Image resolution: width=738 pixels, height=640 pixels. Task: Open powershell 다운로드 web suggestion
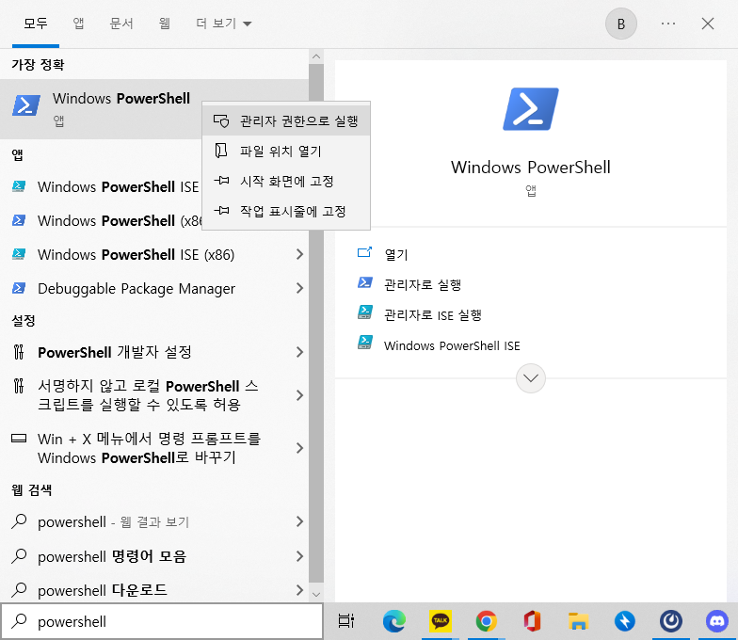point(102,590)
